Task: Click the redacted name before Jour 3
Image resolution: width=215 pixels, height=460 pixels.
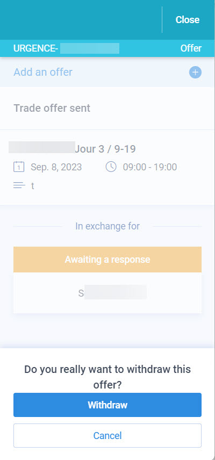Action: tap(41, 147)
